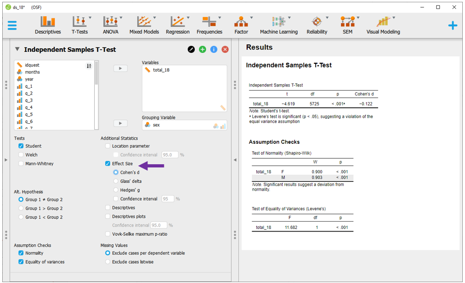Click the black pencil edit title icon

point(191,49)
